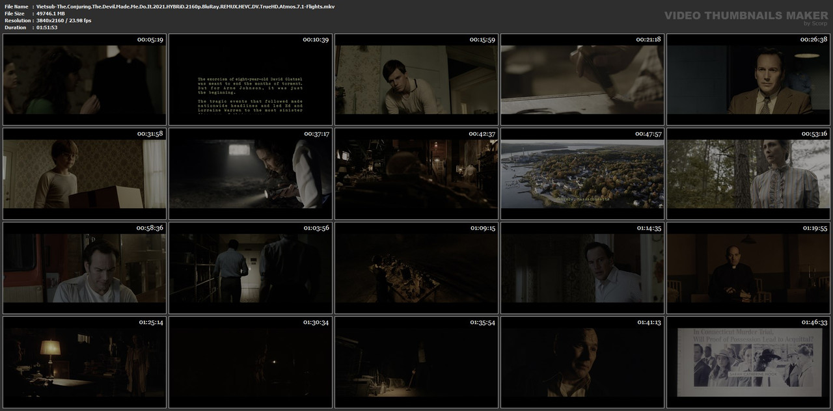The height and width of the screenshot is (411, 833).
Task: Open the frame at 00:21:18
Action: tap(582, 79)
